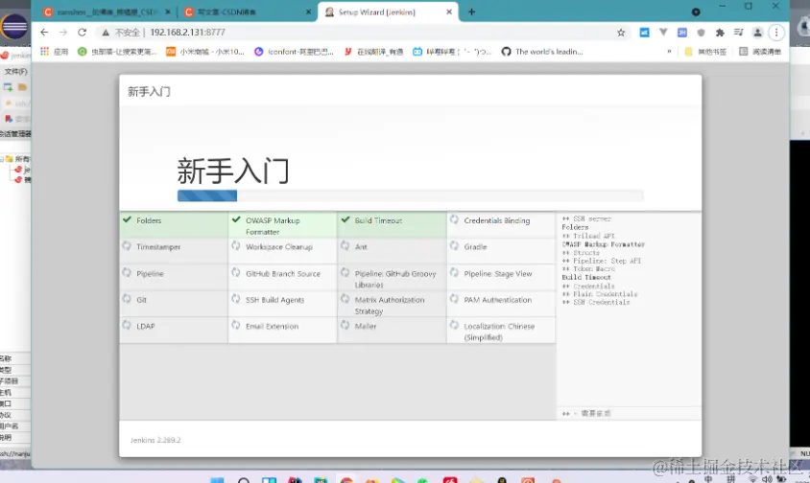Select the Setup Wizard [Jenkins] tab
The image size is (810, 483).
coord(388,11)
